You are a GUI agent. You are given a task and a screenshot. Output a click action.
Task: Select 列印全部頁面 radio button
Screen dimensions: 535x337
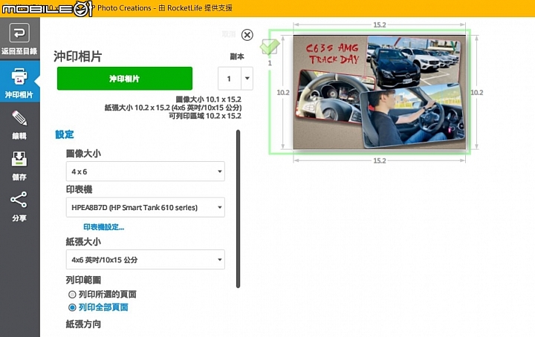pos(72,307)
